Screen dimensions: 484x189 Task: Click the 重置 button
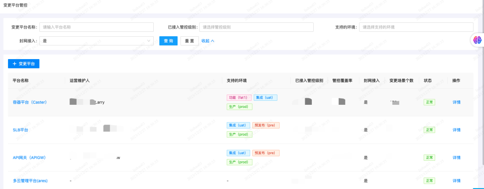pyautogui.click(x=190, y=41)
